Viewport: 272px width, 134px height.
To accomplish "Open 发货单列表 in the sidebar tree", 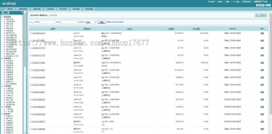I will [x=10, y=102].
